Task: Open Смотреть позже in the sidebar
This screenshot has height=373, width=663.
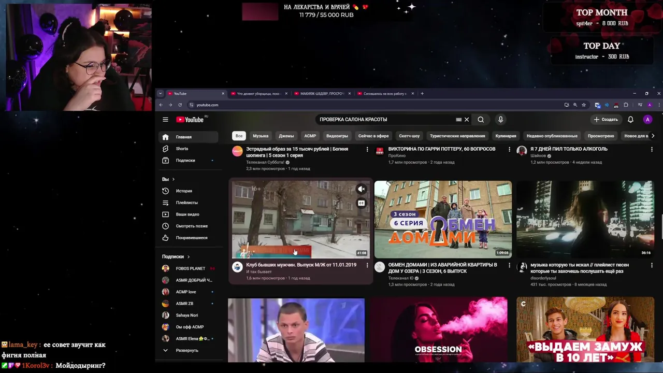Action: click(x=188, y=226)
